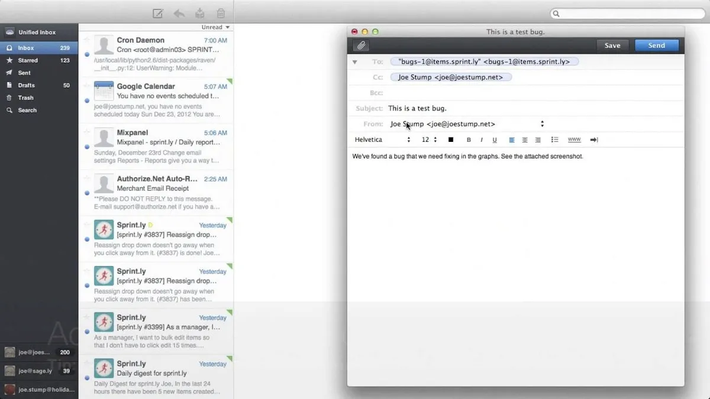The width and height of the screenshot is (710, 399).
Task: Toggle underline formatting in compose window
Action: point(494,140)
